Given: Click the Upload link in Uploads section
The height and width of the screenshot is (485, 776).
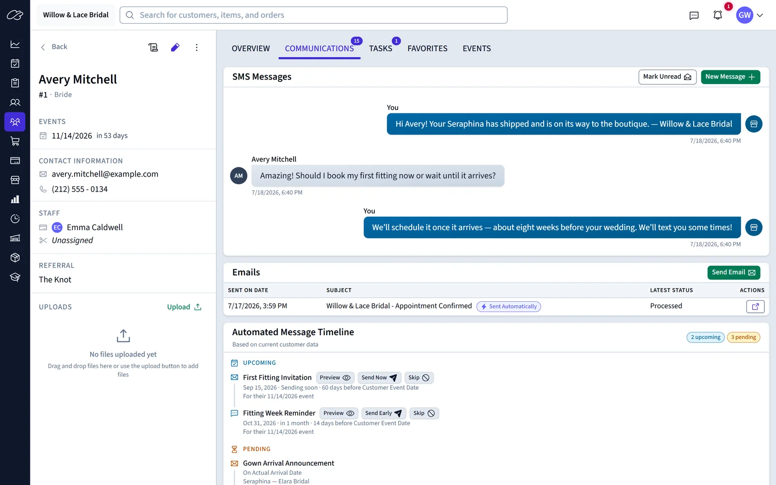Looking at the screenshot, I should (184, 307).
